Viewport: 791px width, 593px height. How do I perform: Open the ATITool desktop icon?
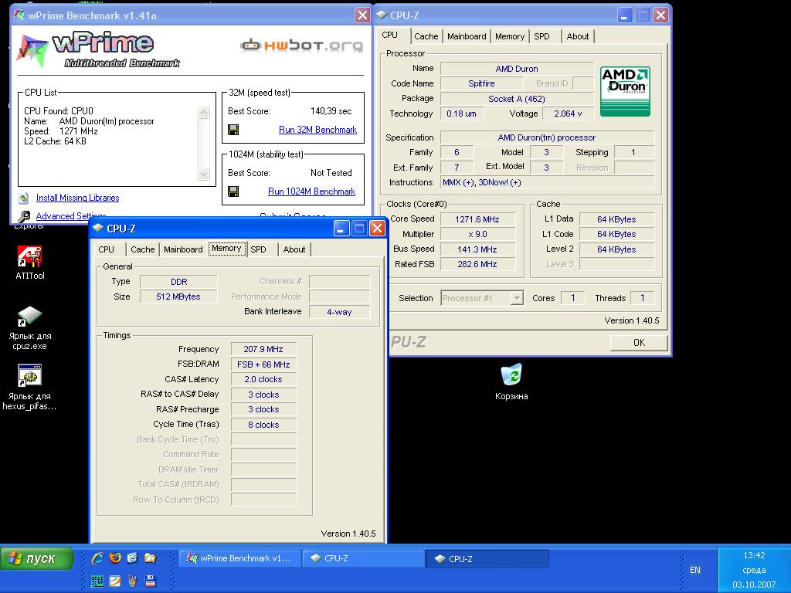(30, 263)
